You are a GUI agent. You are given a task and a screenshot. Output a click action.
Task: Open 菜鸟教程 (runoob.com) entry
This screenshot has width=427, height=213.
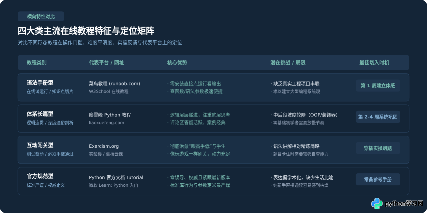pos(114,84)
